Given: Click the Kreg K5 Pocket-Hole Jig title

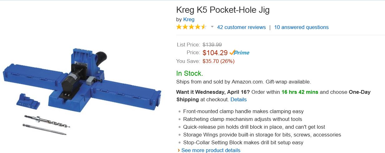Looking at the screenshot, I should coord(223,10).
